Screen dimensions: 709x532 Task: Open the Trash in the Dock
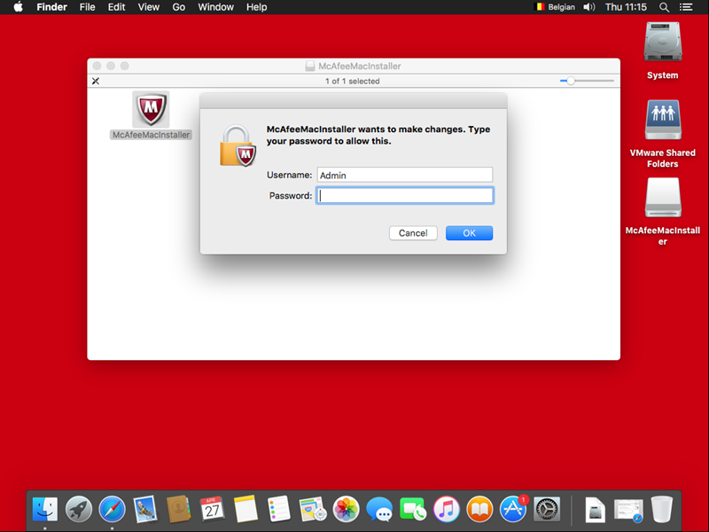[x=661, y=509]
